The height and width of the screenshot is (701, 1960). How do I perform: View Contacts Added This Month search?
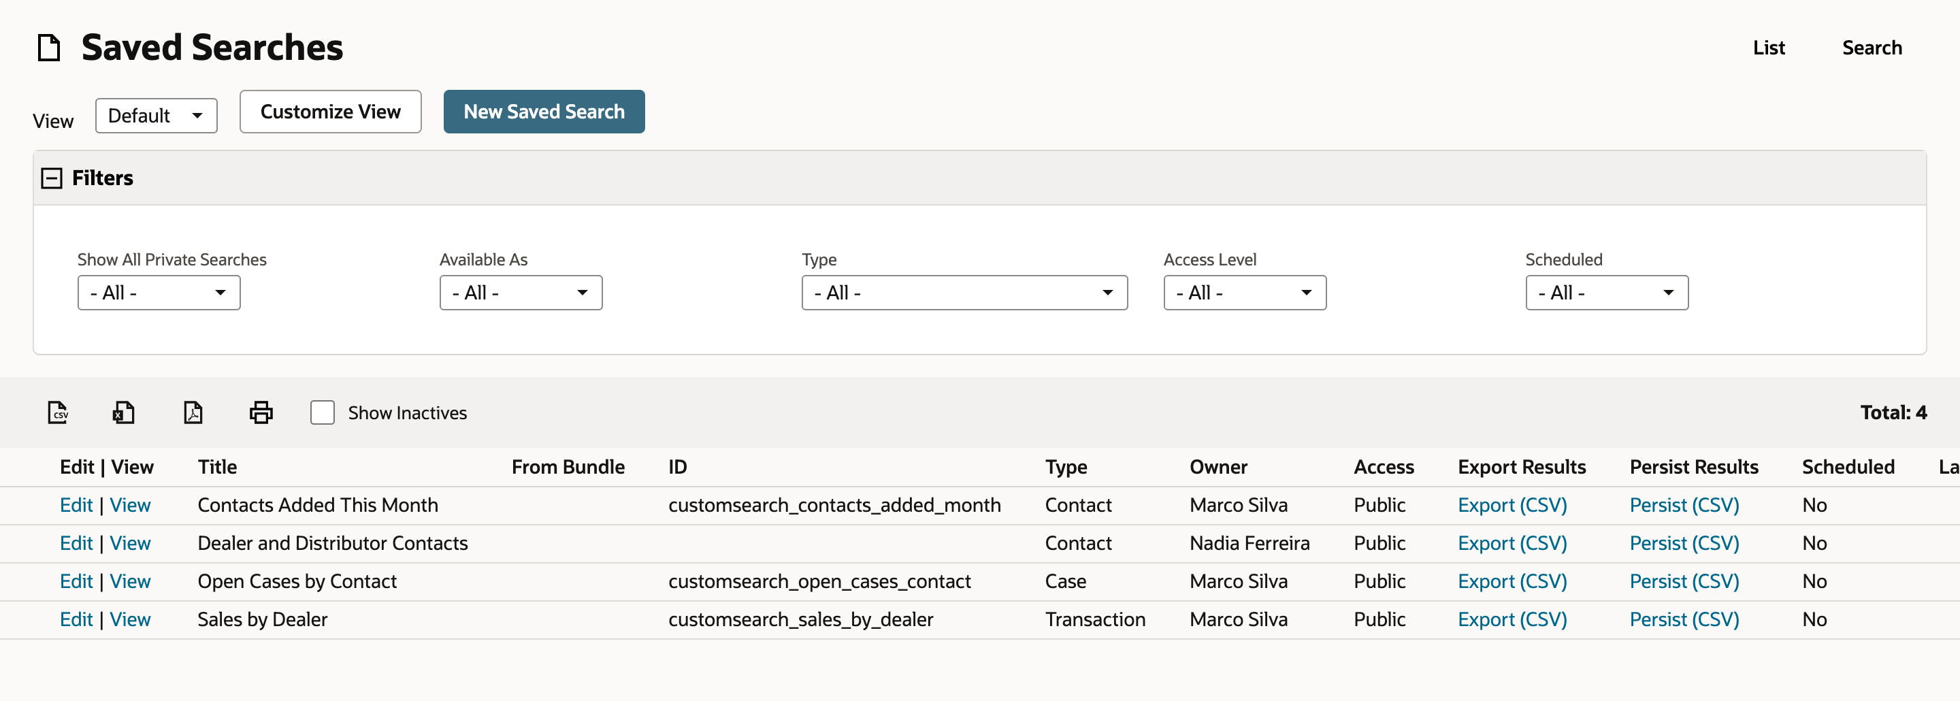(130, 506)
